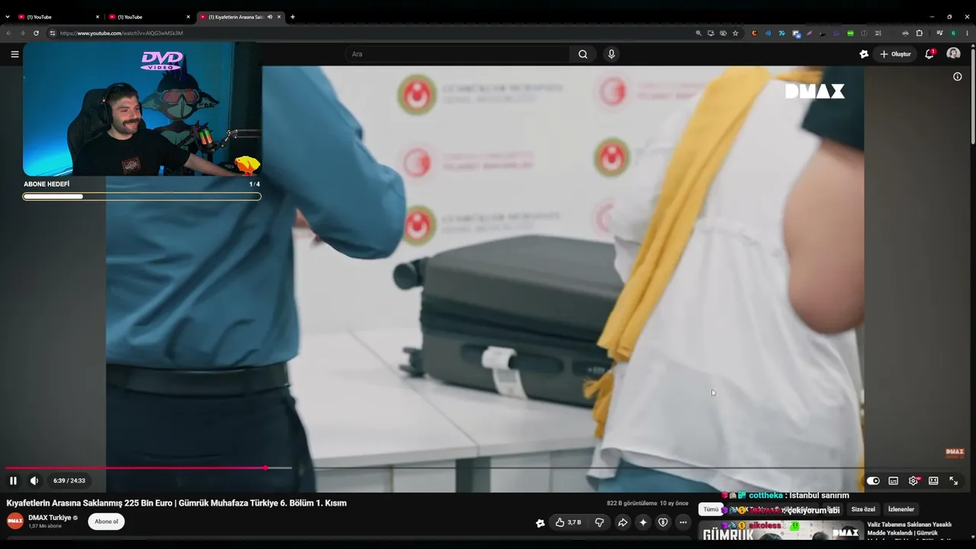This screenshot has width=976, height=549.
Task: Click the first tab's close button
Action: click(x=97, y=17)
